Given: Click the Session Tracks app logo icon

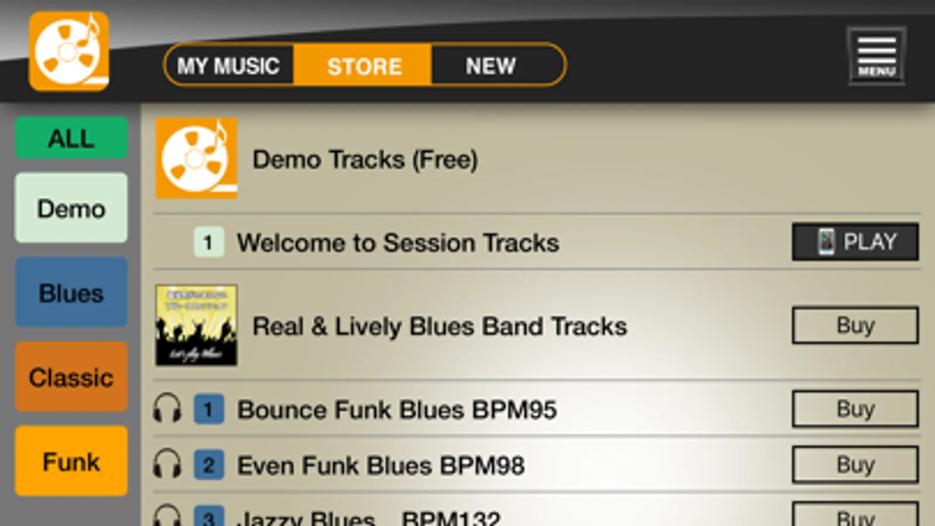Looking at the screenshot, I should [69, 51].
